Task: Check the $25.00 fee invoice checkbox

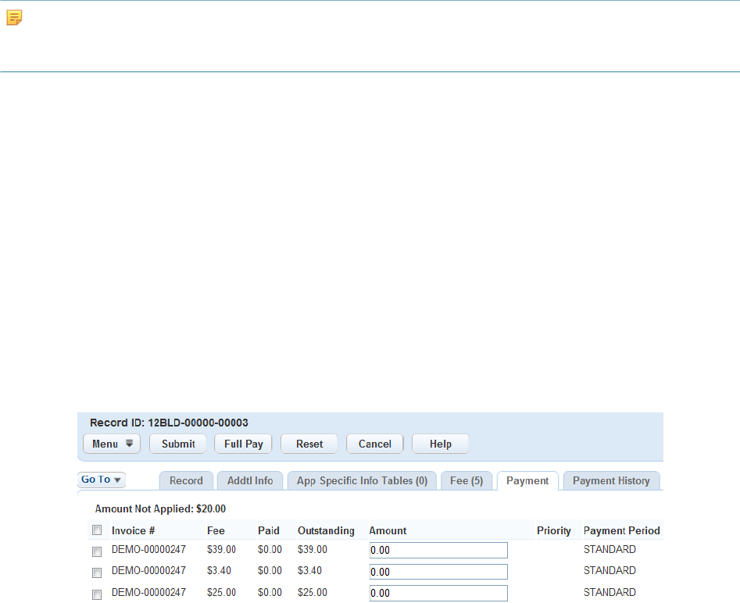Action: [97, 594]
